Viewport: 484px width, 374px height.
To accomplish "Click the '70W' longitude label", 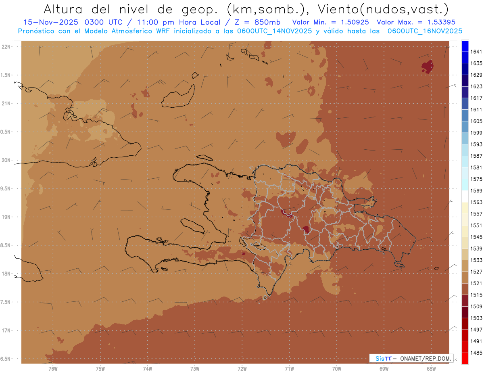I will (337, 368).
